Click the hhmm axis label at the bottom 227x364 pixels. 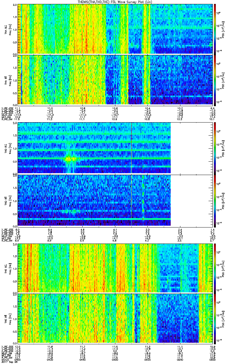click(x=5, y=359)
